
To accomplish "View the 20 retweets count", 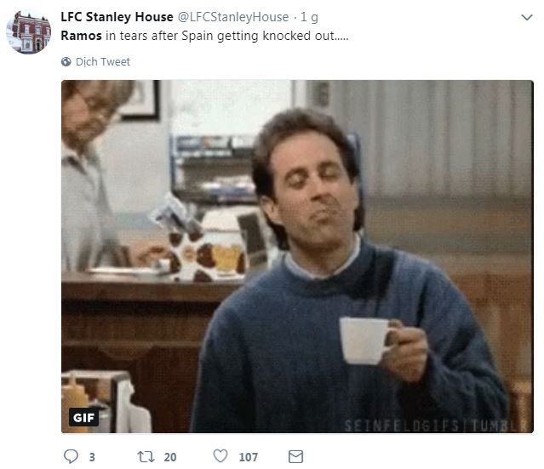I will [x=170, y=457].
